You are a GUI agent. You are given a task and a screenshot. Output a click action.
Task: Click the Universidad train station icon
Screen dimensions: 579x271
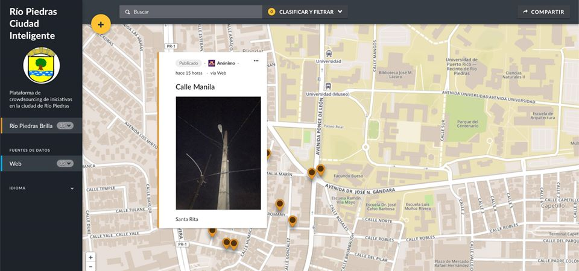click(329, 53)
